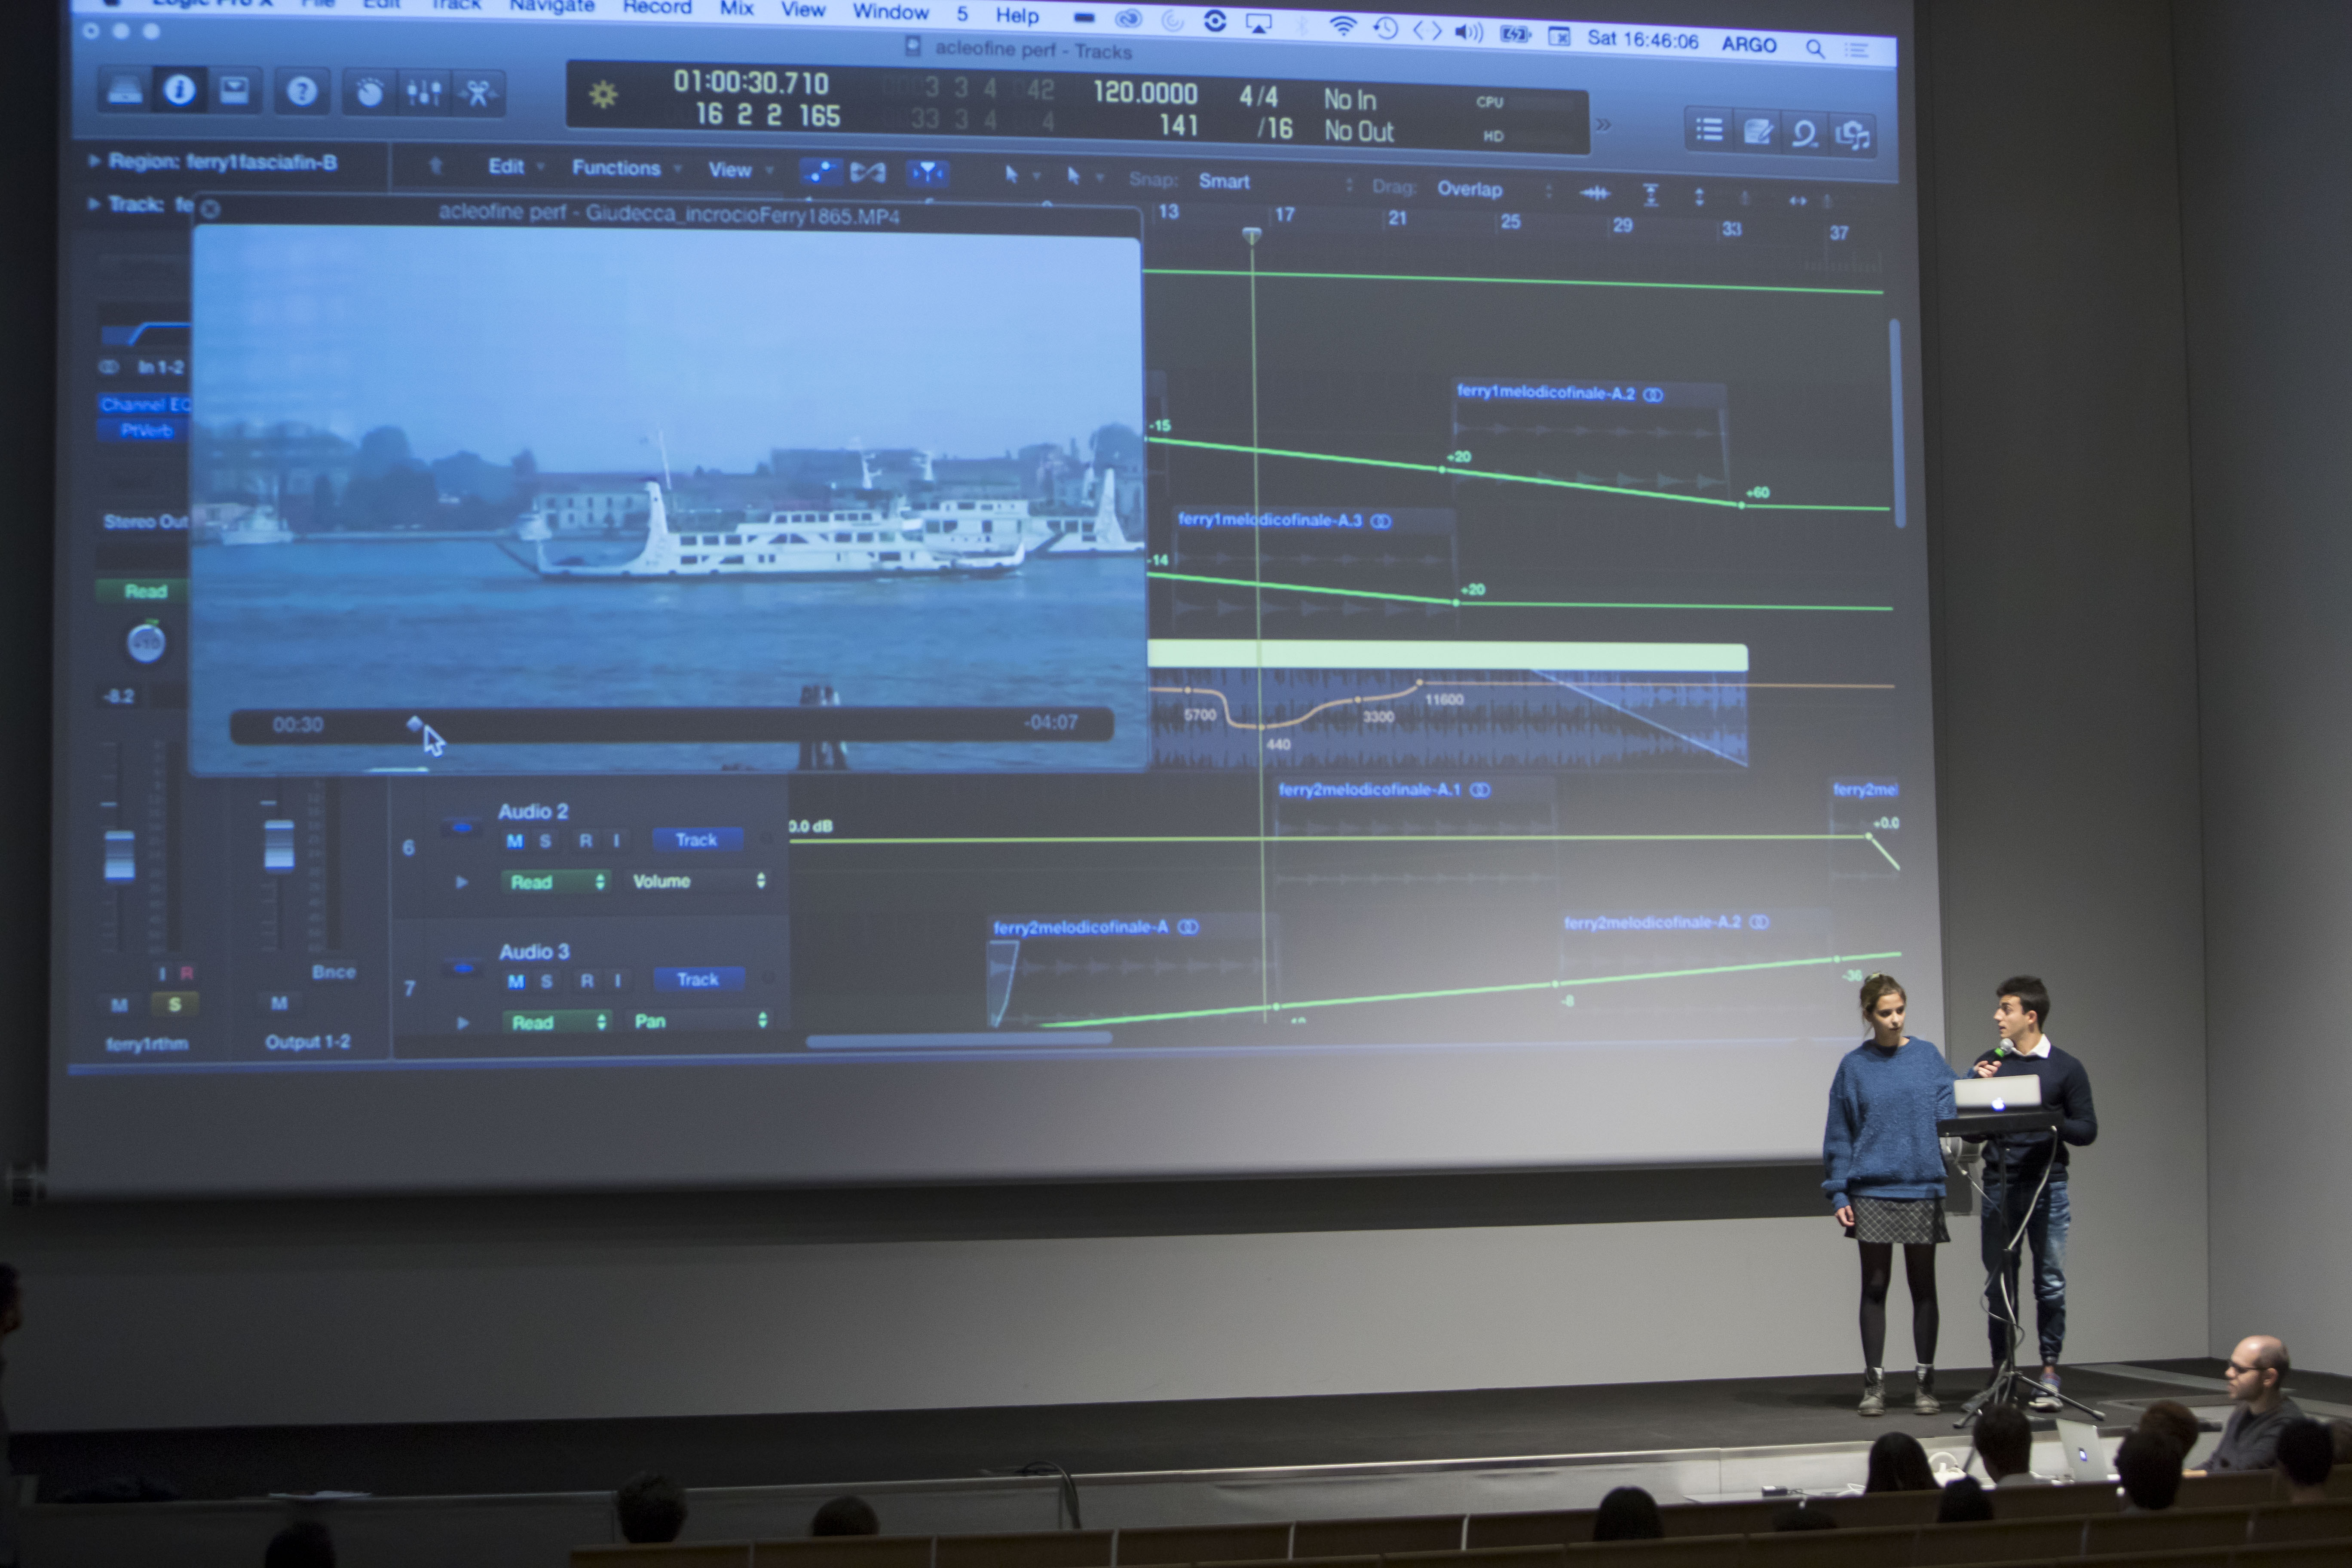The width and height of the screenshot is (2352, 1568).
Task: Solo the Audio 2 track
Action: coord(545,841)
